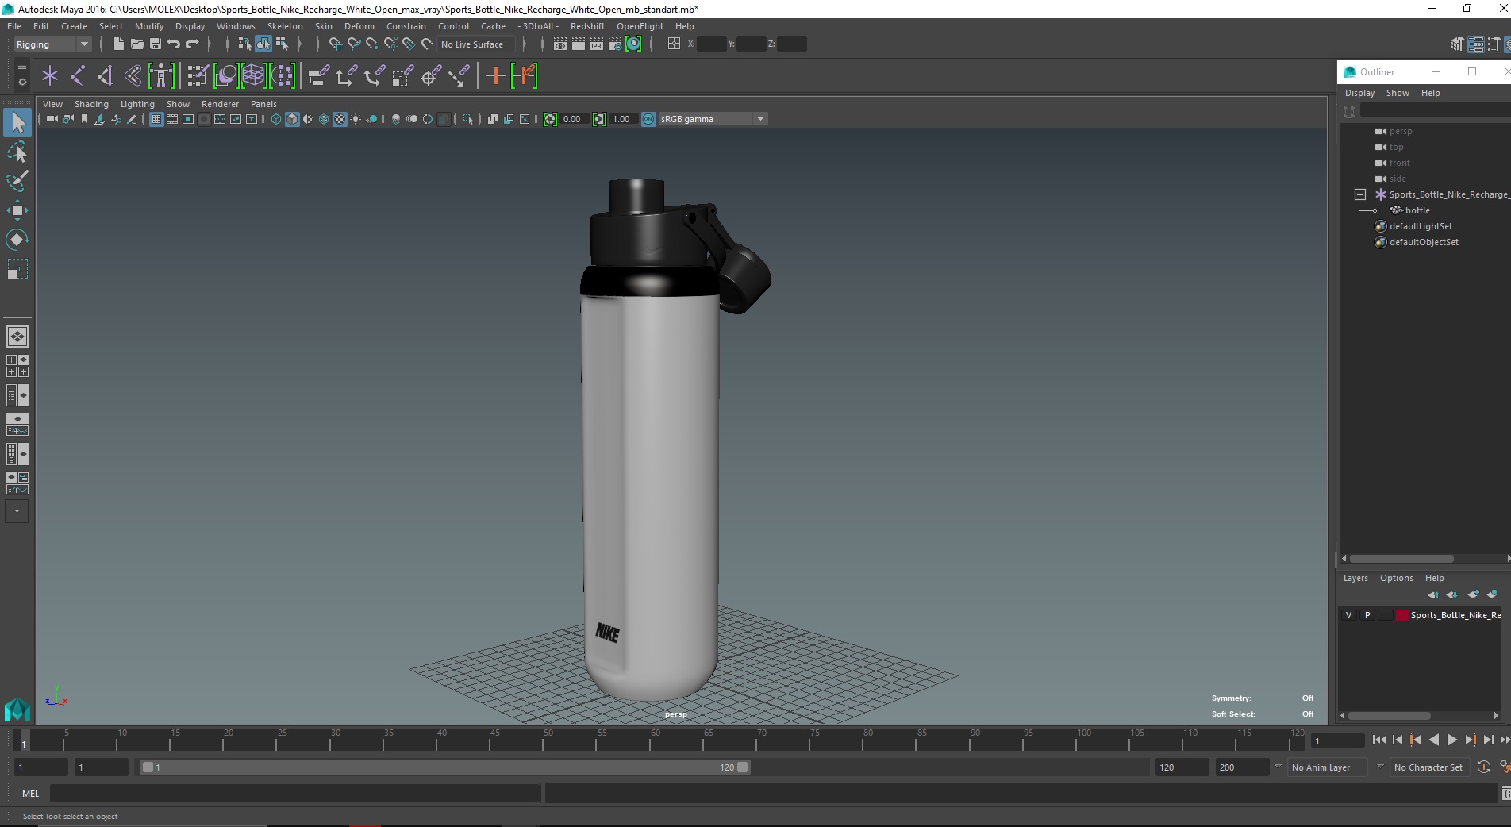Go to start of playback range
The height and width of the screenshot is (827, 1511).
[x=1379, y=740]
